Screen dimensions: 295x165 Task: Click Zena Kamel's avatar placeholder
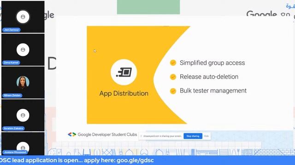click(x=23, y=50)
